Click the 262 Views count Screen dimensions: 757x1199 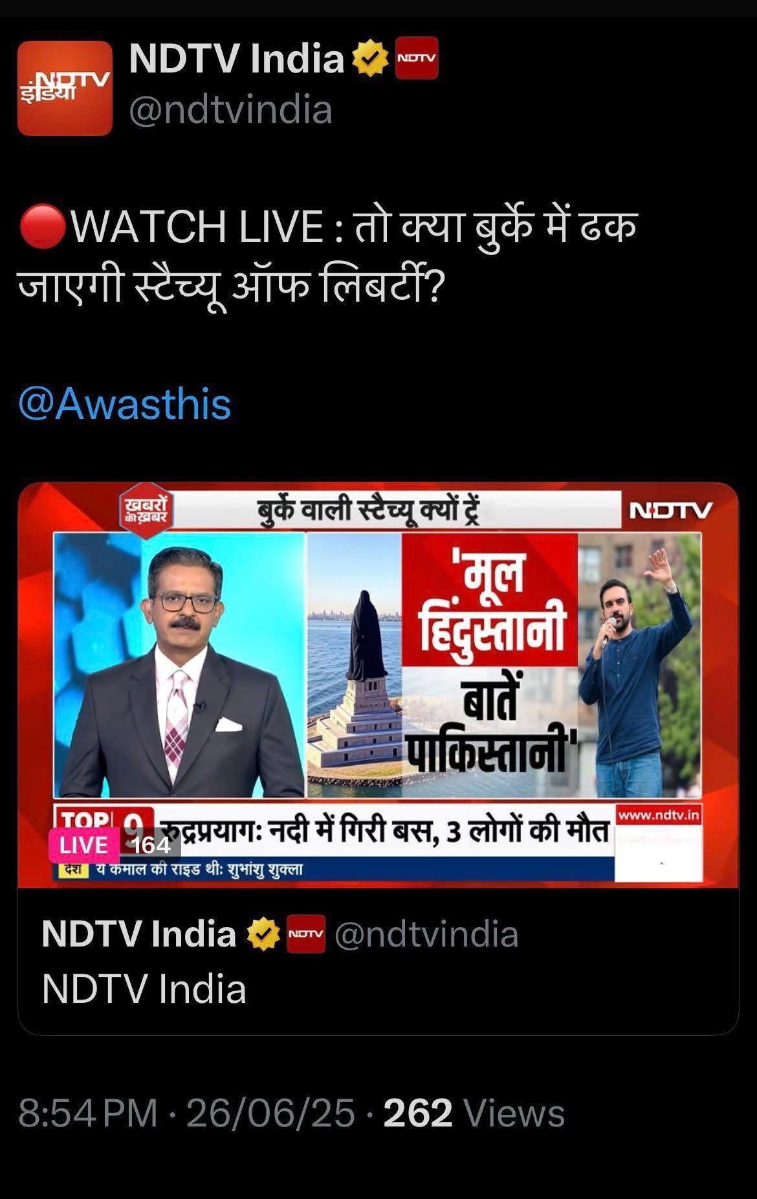coord(474,1114)
